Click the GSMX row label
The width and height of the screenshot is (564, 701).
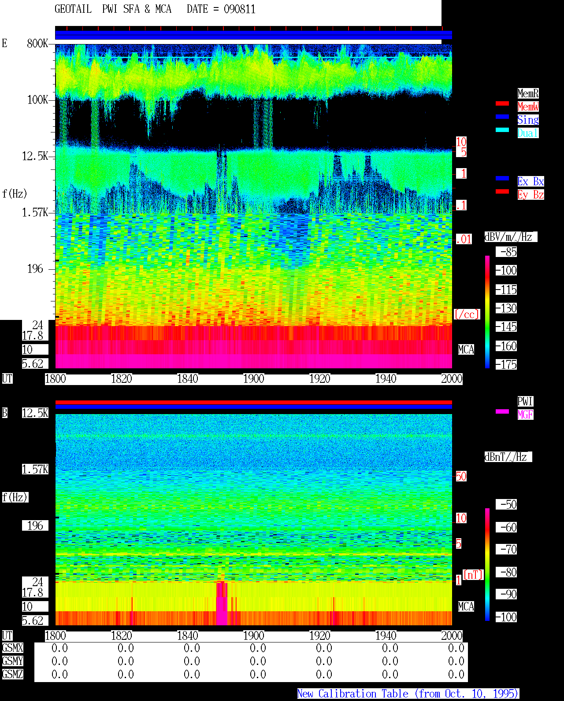[12, 648]
